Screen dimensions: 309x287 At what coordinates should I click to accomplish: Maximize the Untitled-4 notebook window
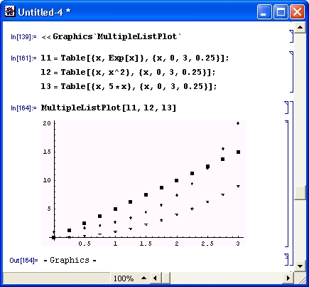point(281,12)
